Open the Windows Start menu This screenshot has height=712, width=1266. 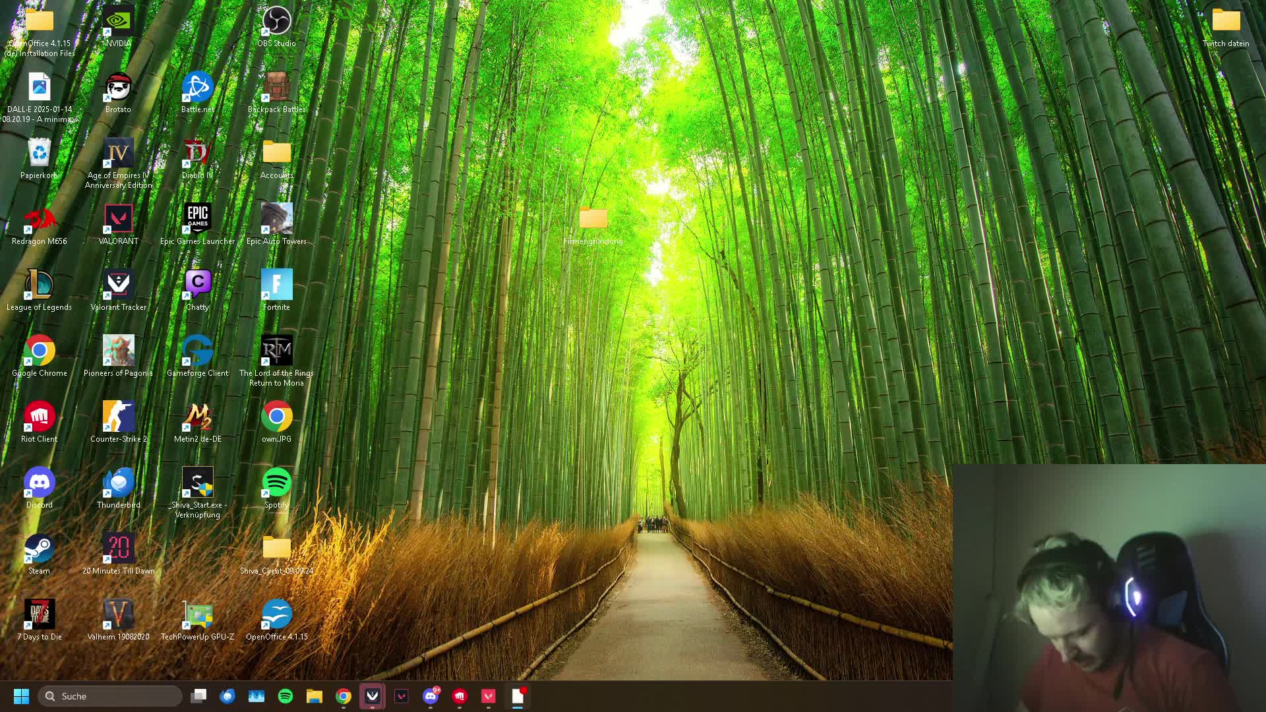click(21, 696)
